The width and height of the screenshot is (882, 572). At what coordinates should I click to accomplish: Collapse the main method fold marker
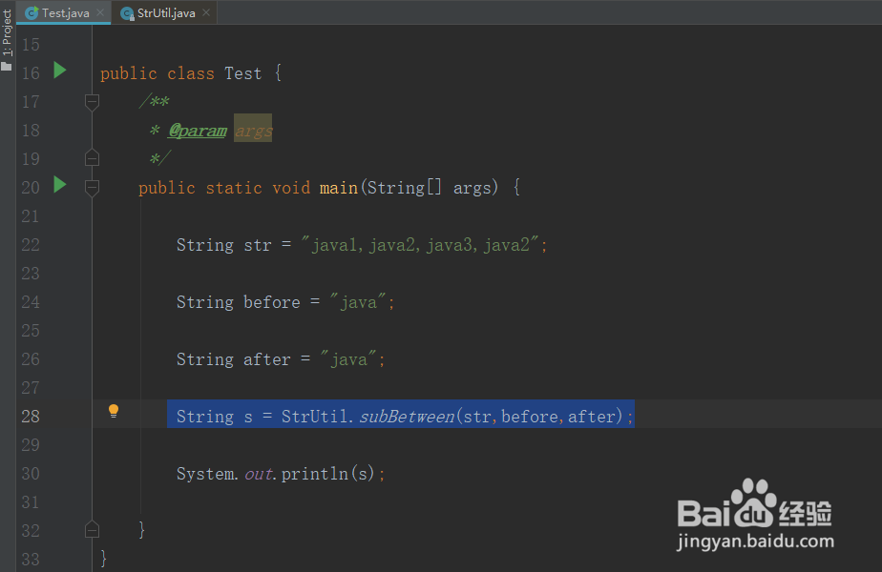[x=92, y=187]
